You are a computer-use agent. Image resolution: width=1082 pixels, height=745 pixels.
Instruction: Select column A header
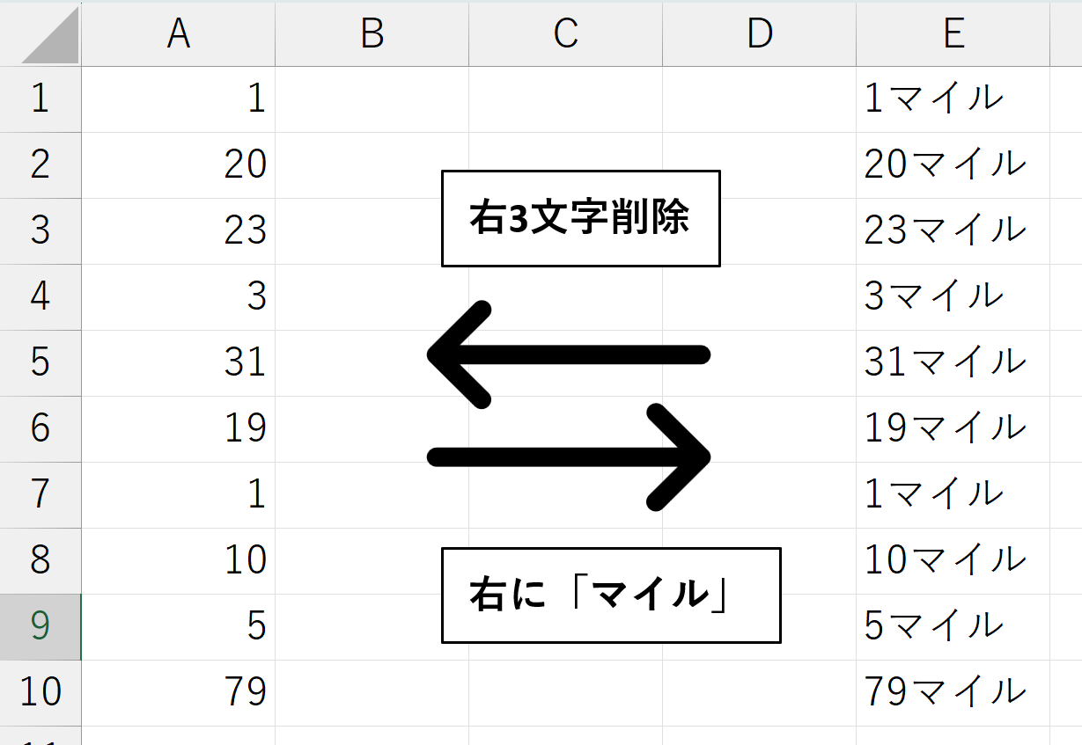coord(178,34)
